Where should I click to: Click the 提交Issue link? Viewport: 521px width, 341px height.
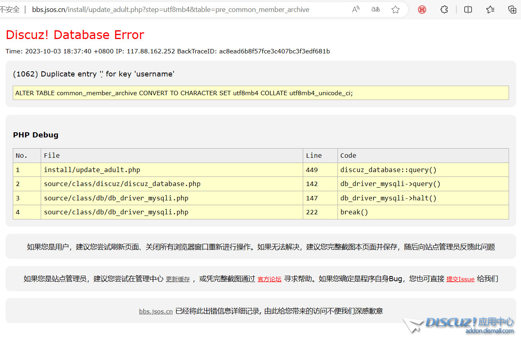tap(460, 279)
